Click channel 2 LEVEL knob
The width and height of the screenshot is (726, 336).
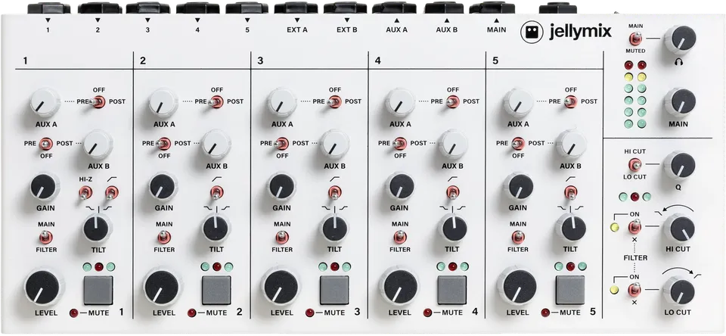click(162, 288)
